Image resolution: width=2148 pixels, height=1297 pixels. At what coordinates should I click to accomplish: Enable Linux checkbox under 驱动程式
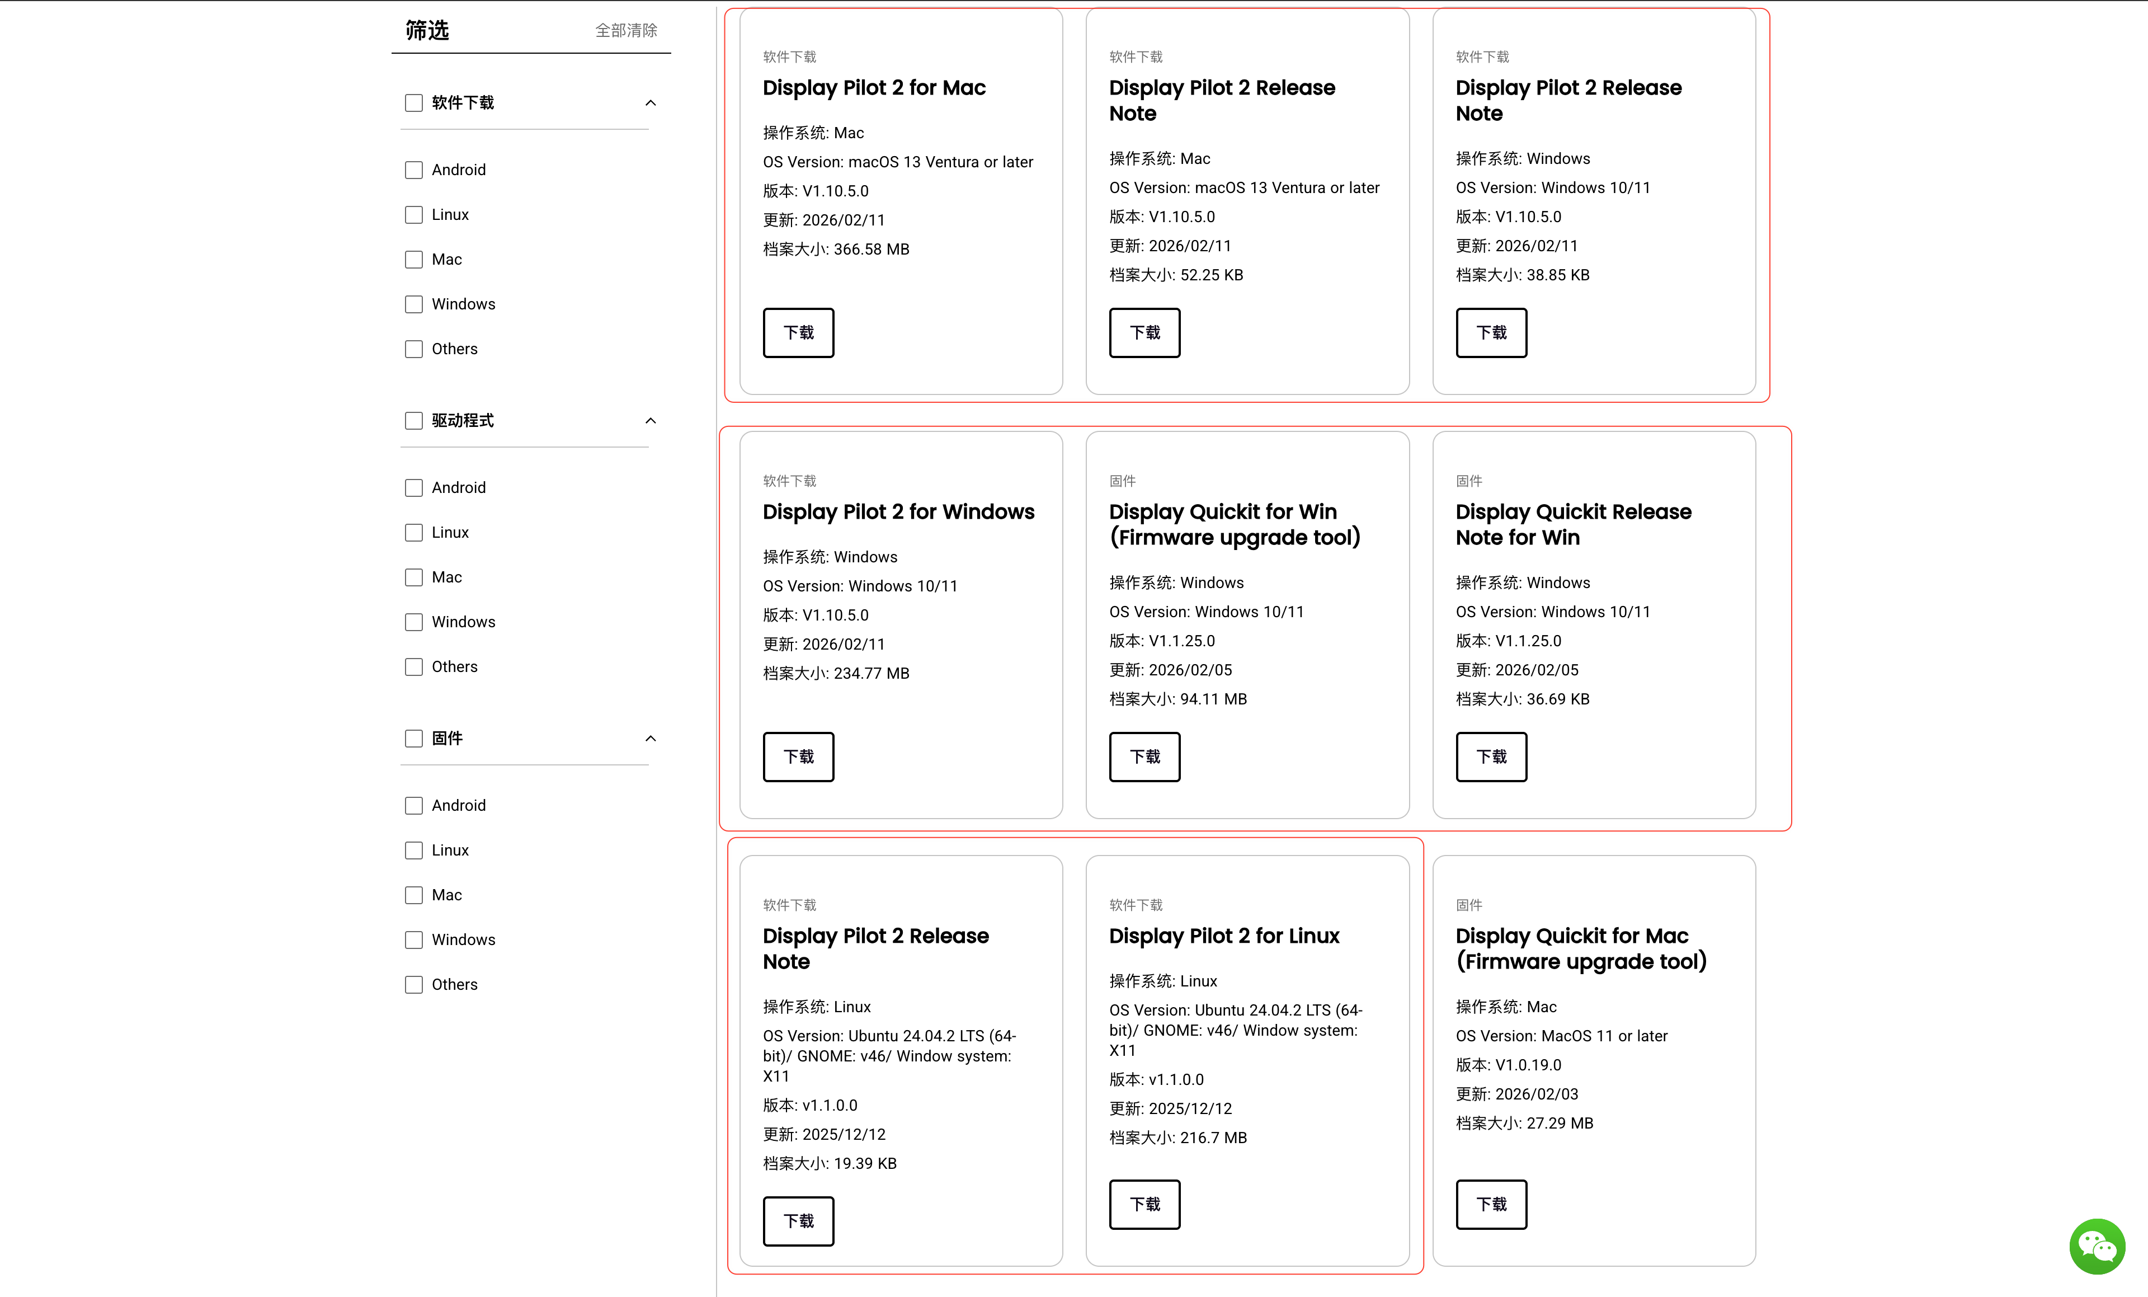[413, 533]
